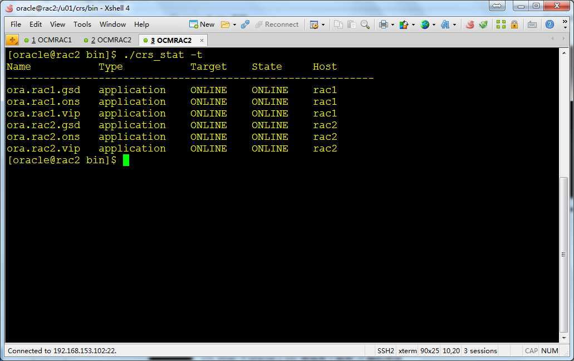
Task: Click the Connected to 192.168.153.102:22 status
Action: click(62, 351)
